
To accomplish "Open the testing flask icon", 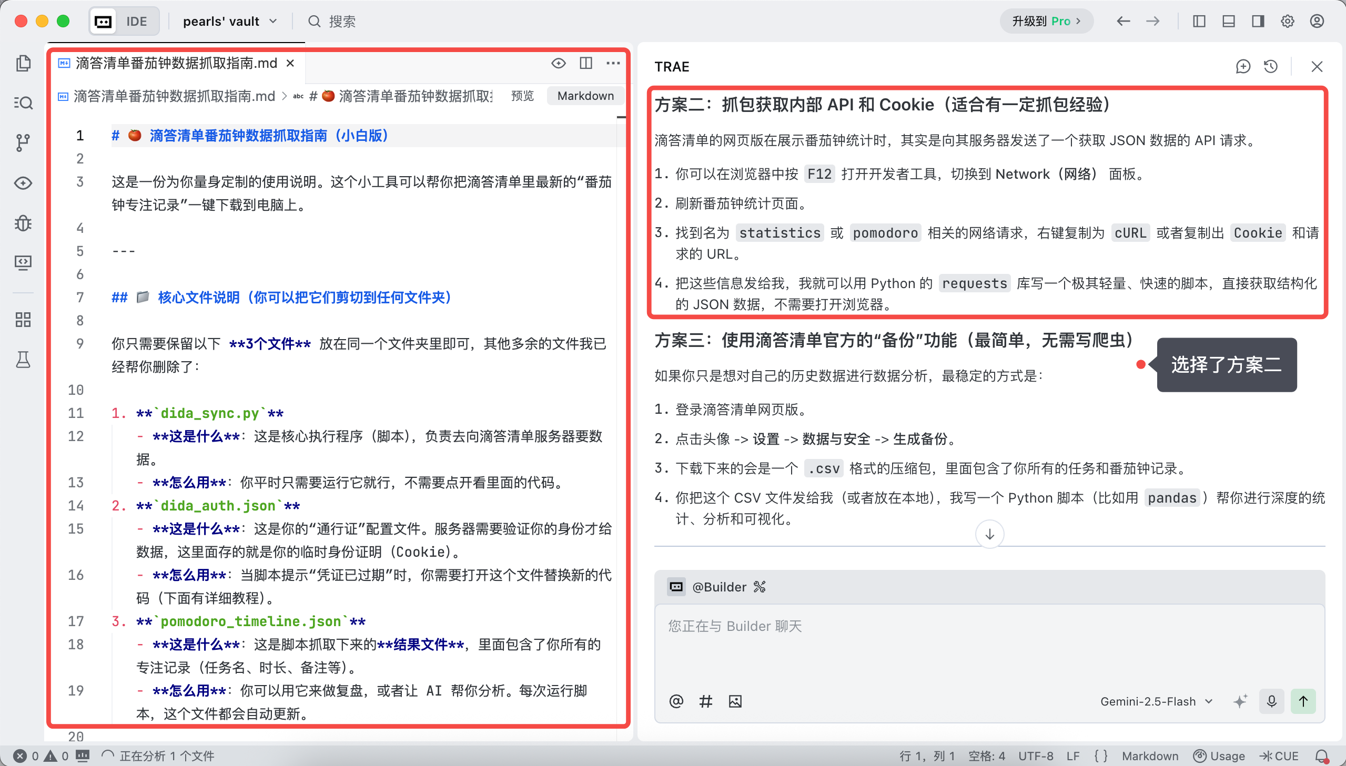I will pyautogui.click(x=23, y=360).
